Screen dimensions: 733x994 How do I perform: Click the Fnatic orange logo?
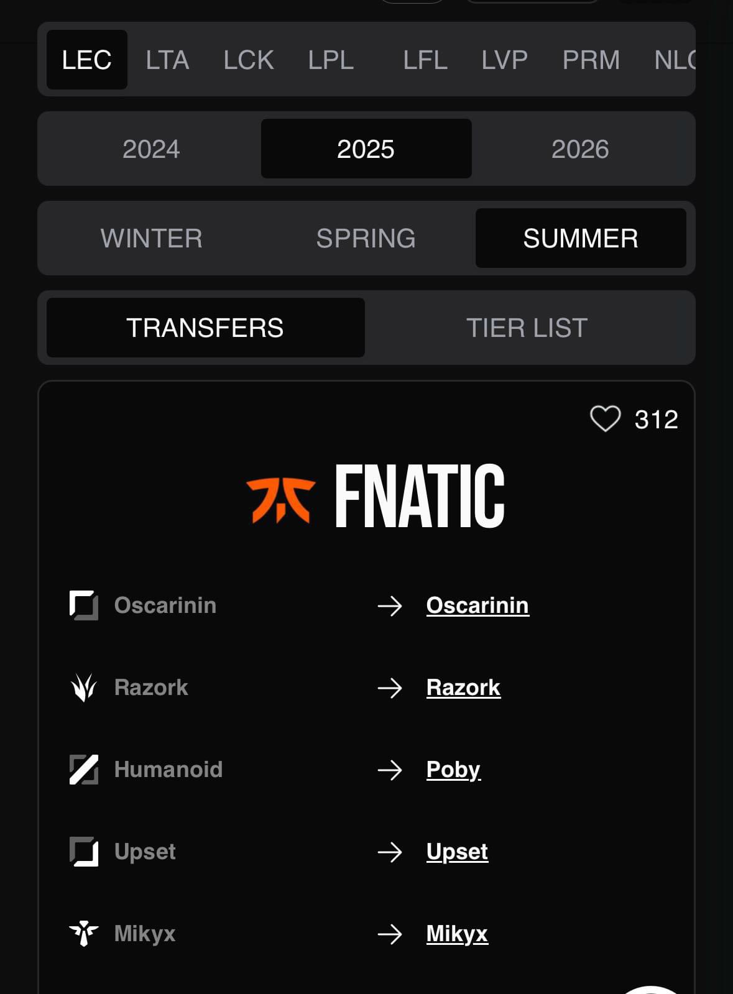pyautogui.click(x=281, y=499)
